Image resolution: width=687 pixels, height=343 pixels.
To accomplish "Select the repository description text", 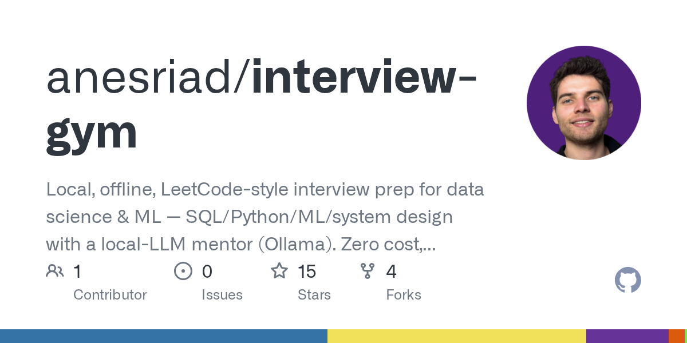I will coord(265,217).
